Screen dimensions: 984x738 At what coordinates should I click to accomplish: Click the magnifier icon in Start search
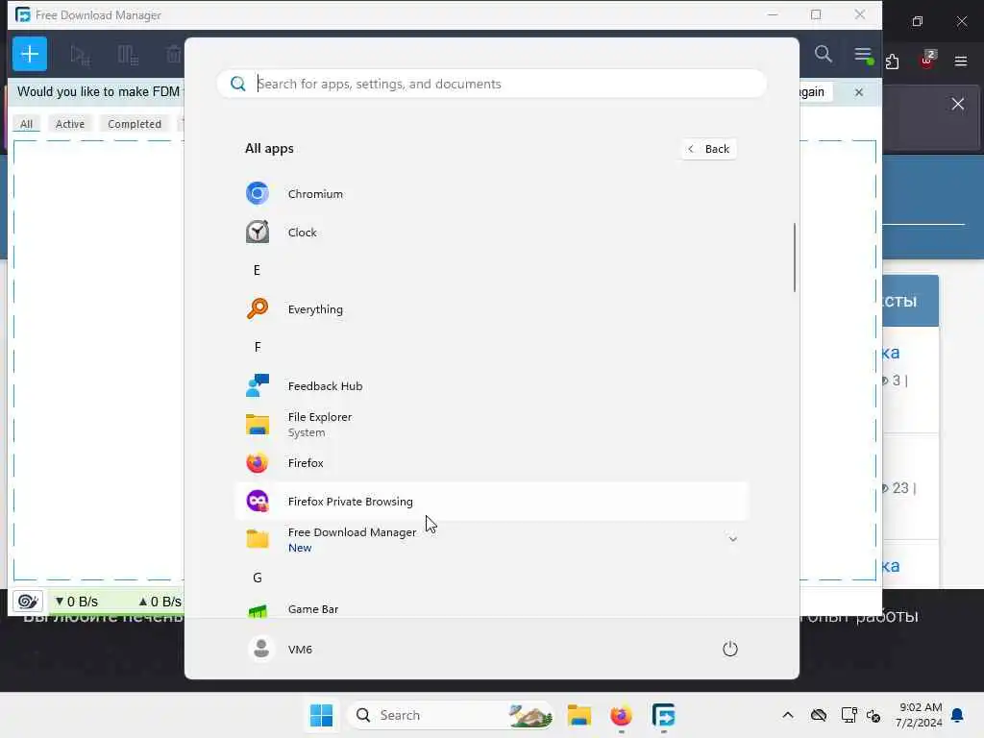tap(238, 84)
